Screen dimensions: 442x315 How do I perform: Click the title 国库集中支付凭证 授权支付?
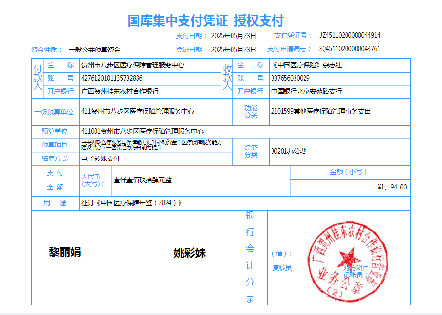(x=206, y=21)
